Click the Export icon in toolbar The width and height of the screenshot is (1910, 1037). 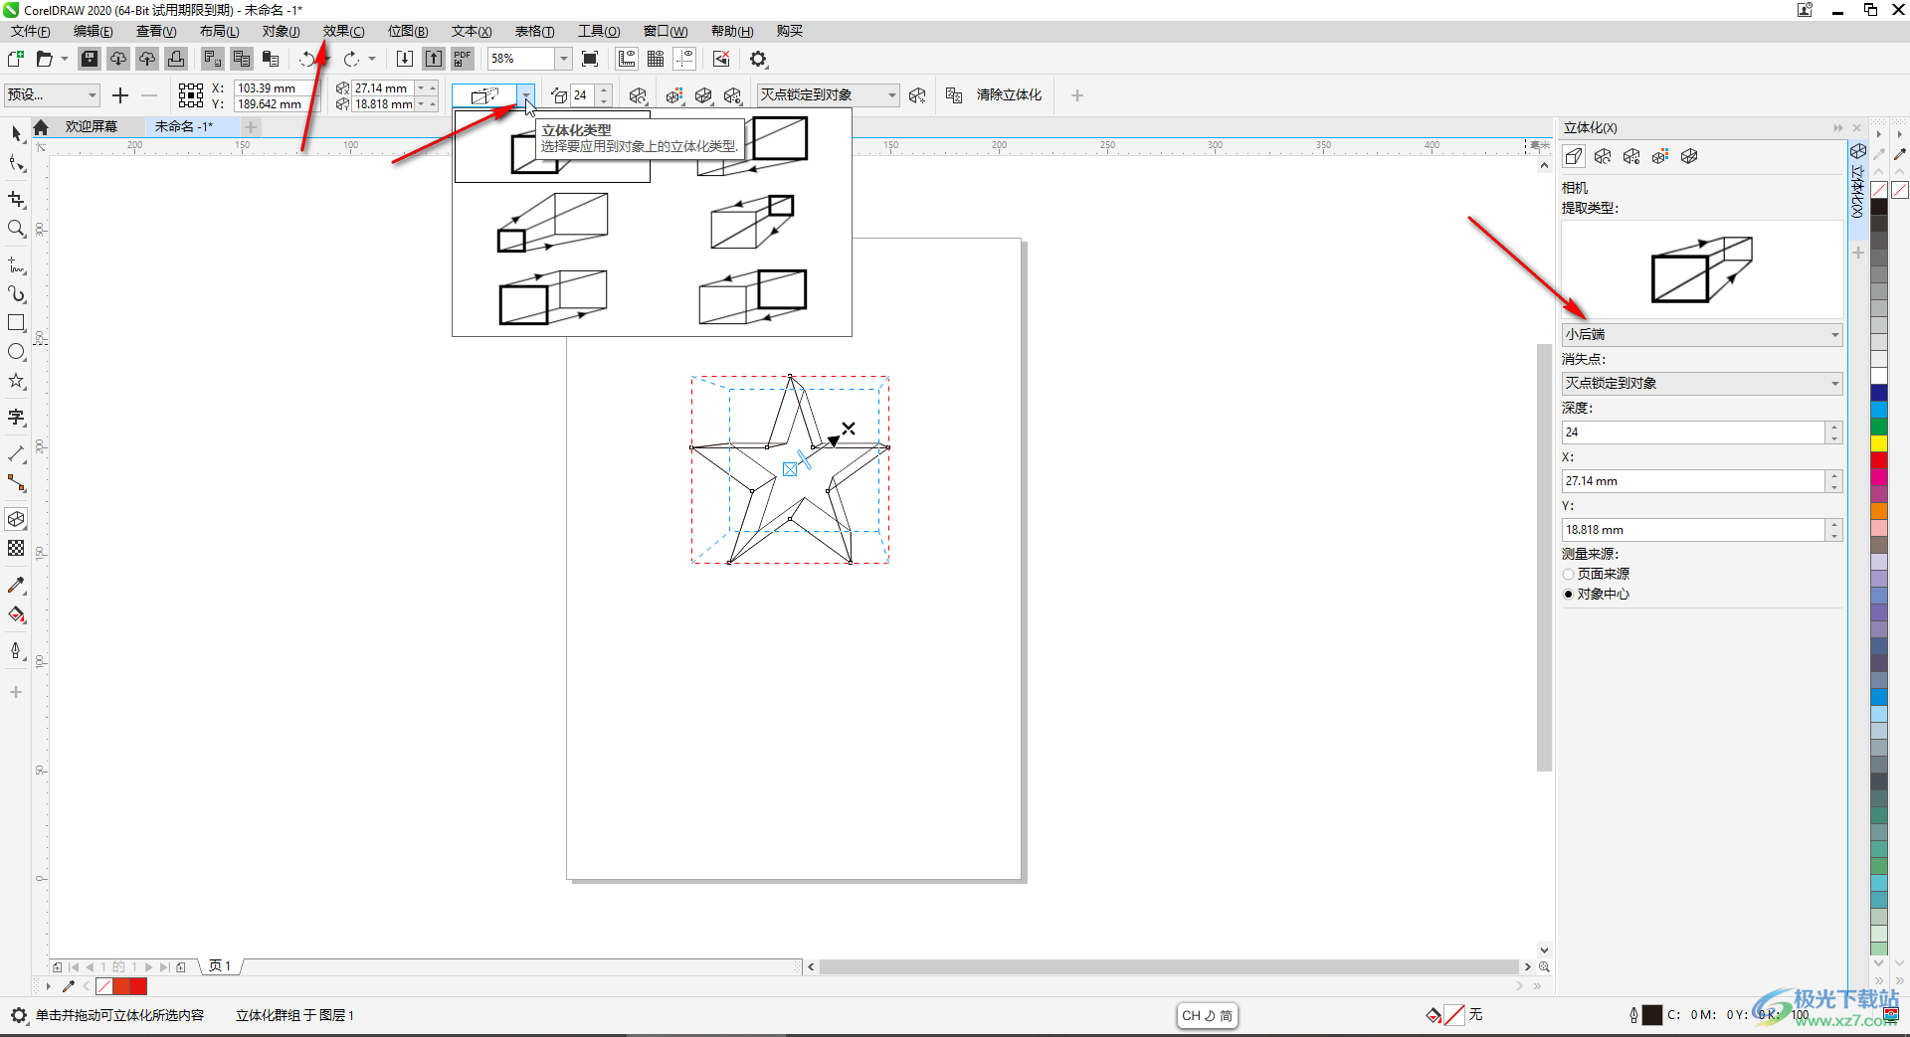pyautogui.click(x=434, y=59)
